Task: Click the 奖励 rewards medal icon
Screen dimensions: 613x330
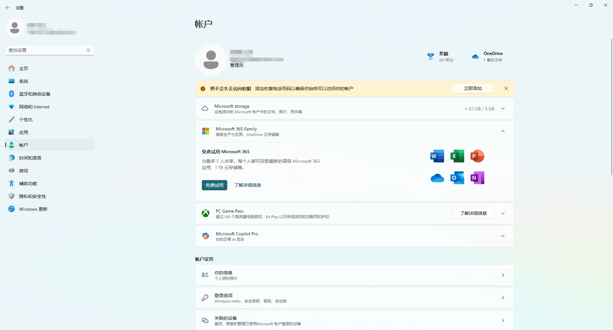Action: pos(431,57)
